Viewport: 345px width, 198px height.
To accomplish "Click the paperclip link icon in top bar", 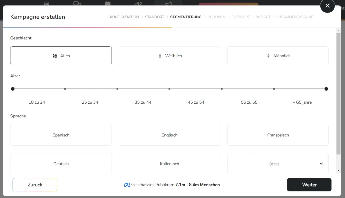I will tap(137, 3).
